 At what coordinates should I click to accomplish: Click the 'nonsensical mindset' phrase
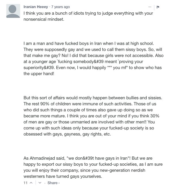pos(44,19)
